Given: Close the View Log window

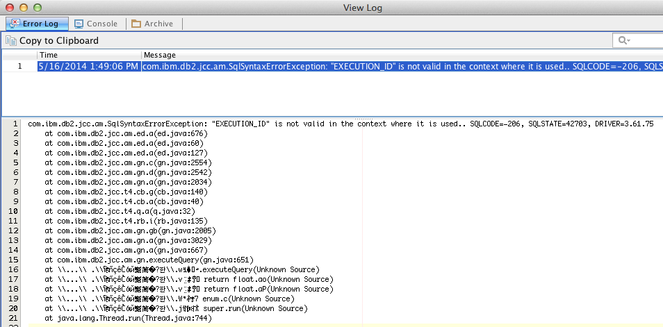Looking at the screenshot, I should point(10,8).
